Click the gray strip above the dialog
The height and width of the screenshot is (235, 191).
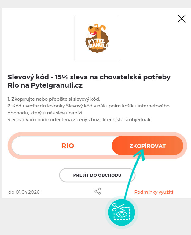coord(95,4)
